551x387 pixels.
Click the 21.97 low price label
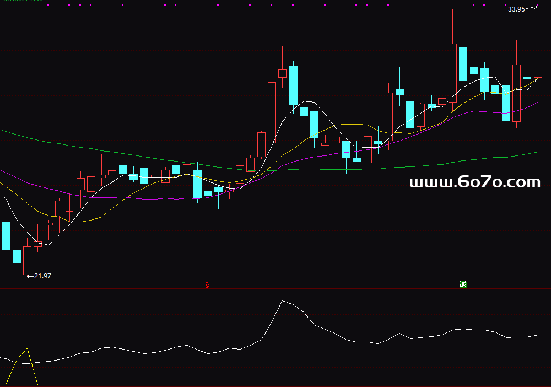[42, 276]
